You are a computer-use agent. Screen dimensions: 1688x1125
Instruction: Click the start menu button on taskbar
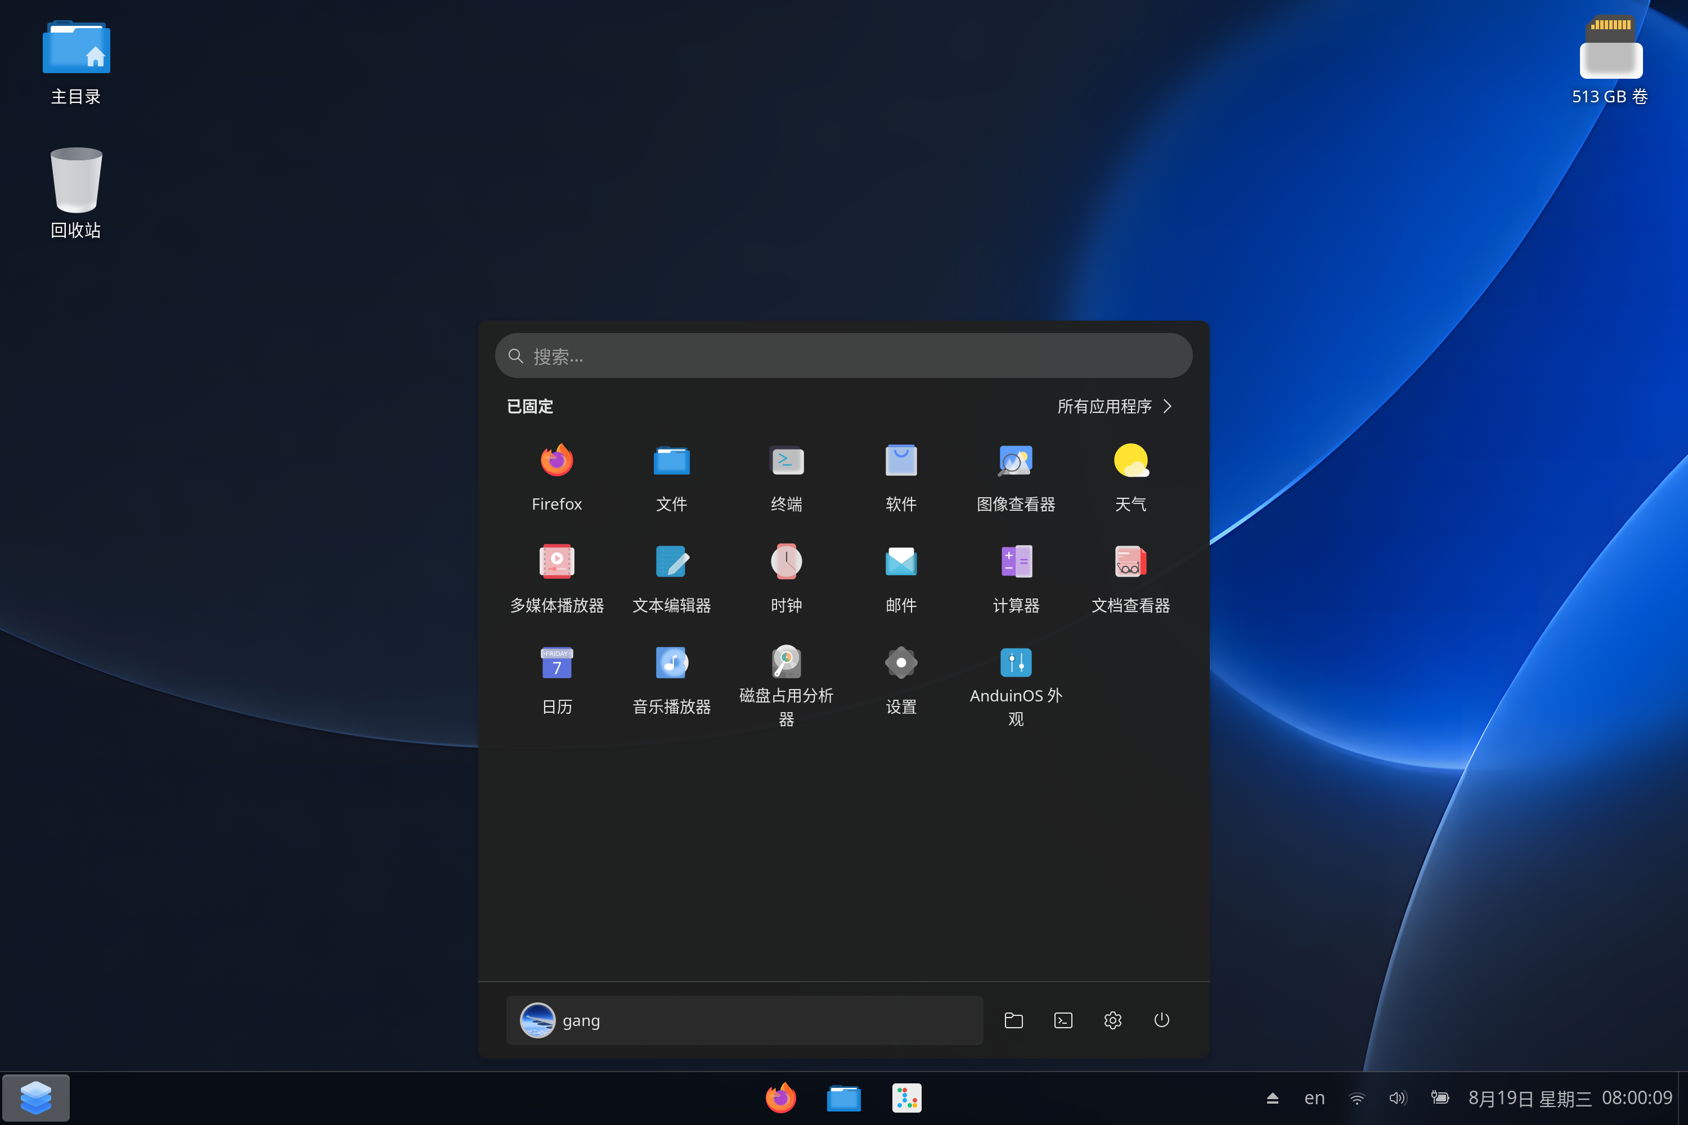36,1098
